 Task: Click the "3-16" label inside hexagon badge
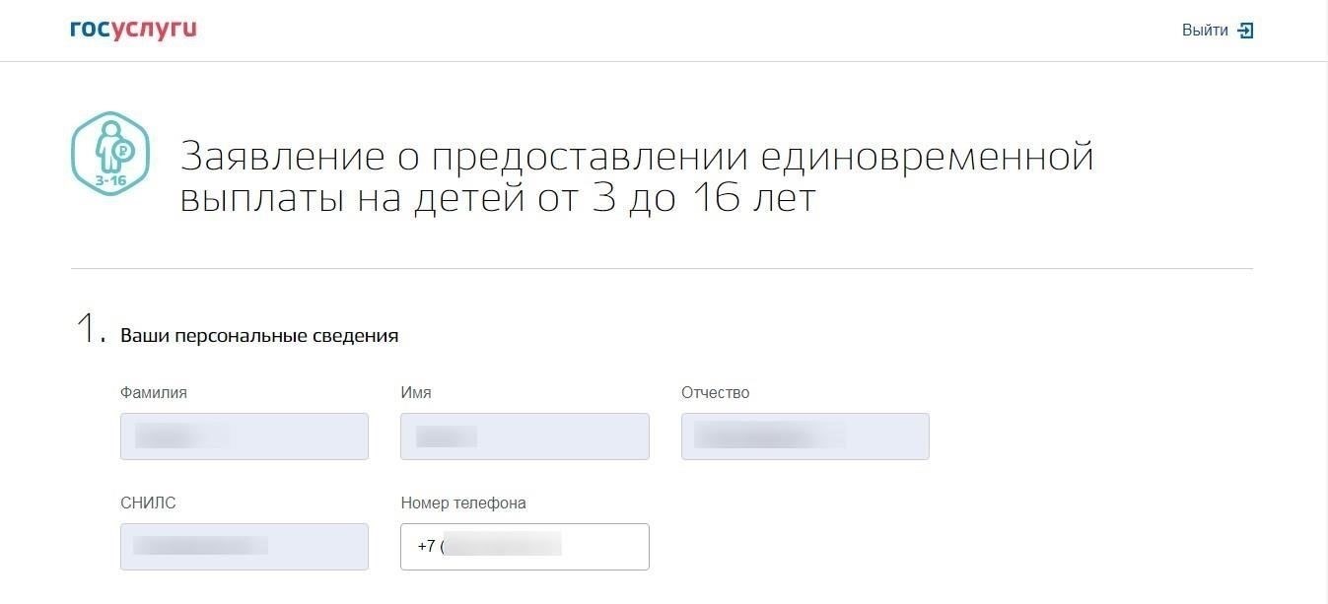pyautogui.click(x=108, y=181)
